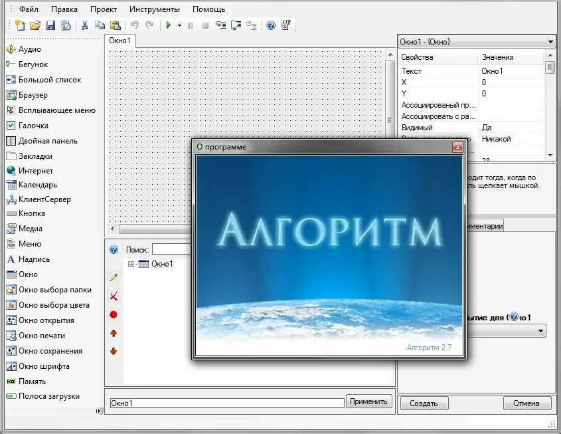Select the Закладки tabs component

[x=29, y=156]
